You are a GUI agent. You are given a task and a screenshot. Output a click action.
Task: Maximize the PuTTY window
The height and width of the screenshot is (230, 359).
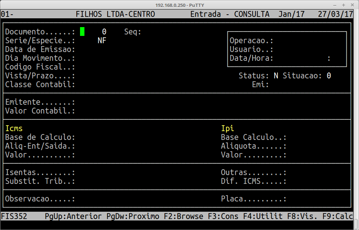click(343, 5)
